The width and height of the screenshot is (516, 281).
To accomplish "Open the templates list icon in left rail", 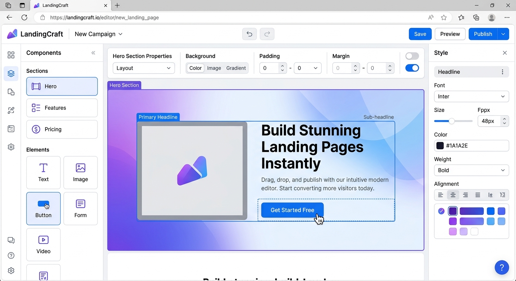I will (x=11, y=129).
